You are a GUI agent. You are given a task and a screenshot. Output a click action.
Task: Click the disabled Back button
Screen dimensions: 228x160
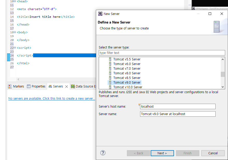pyautogui.click(x=139, y=153)
